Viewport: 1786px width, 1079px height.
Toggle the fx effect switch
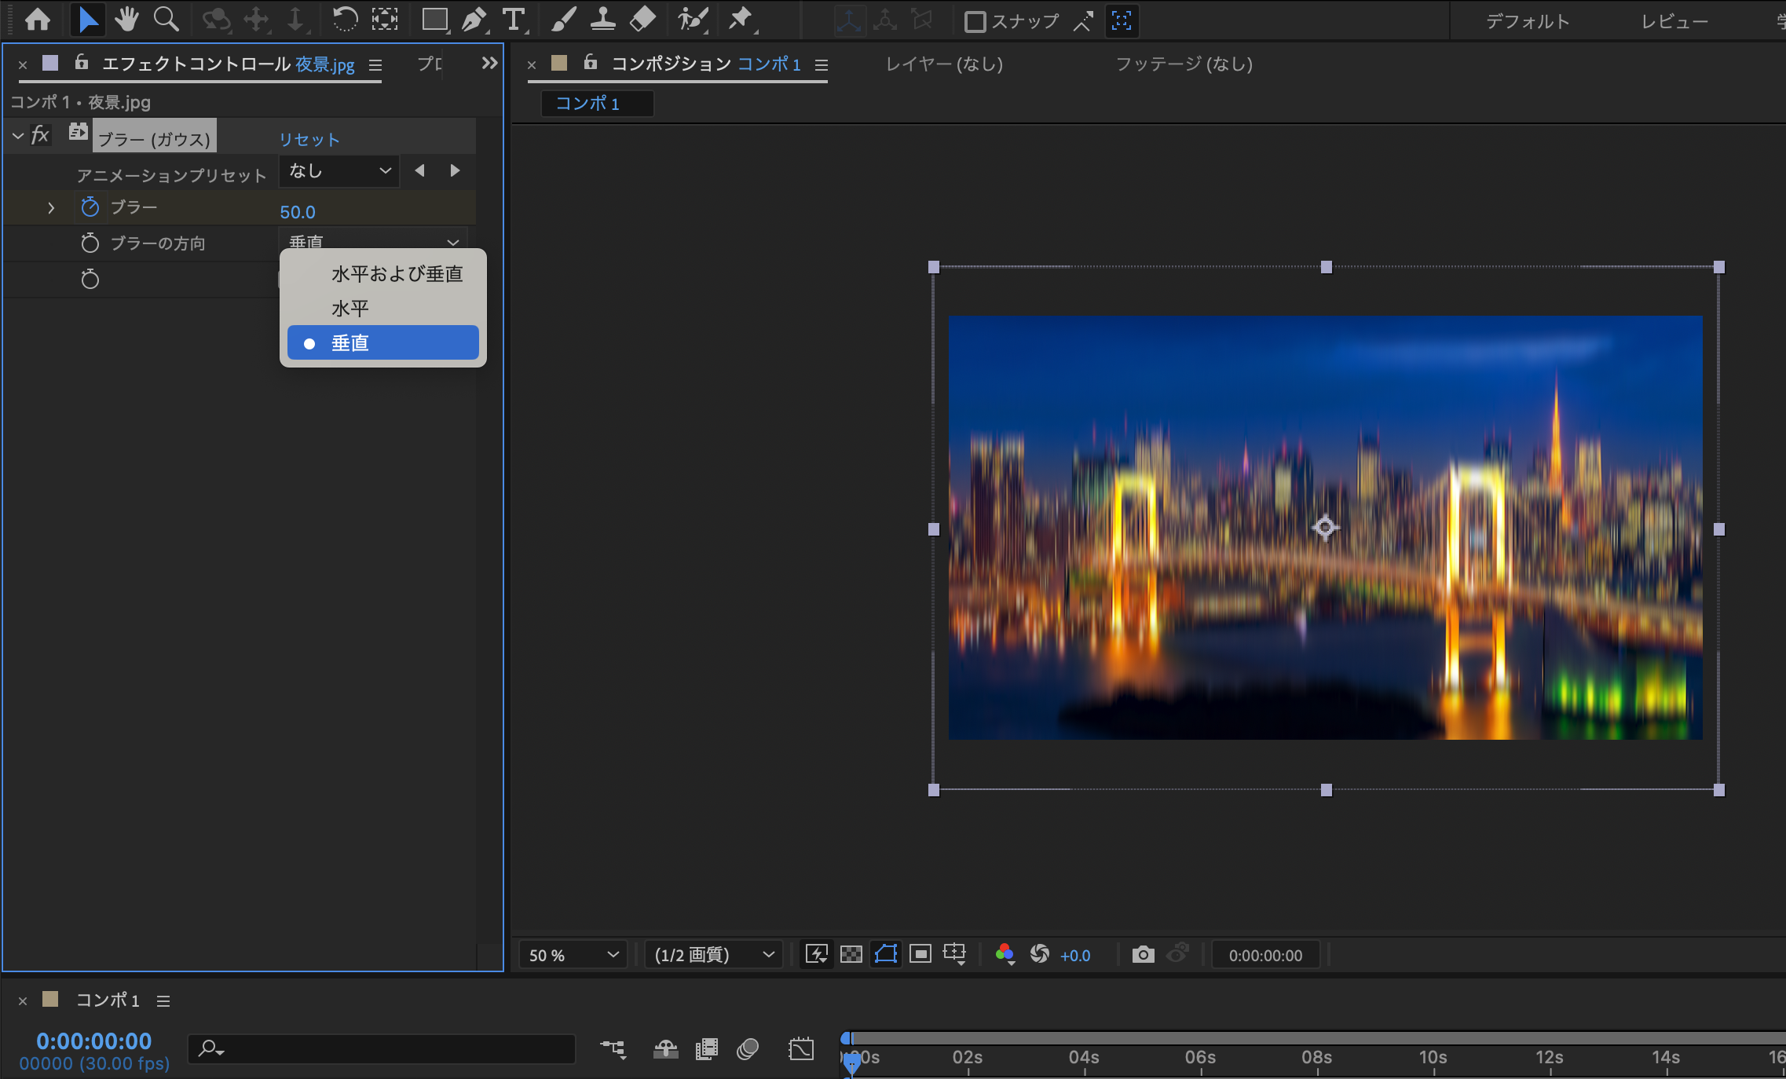40,135
